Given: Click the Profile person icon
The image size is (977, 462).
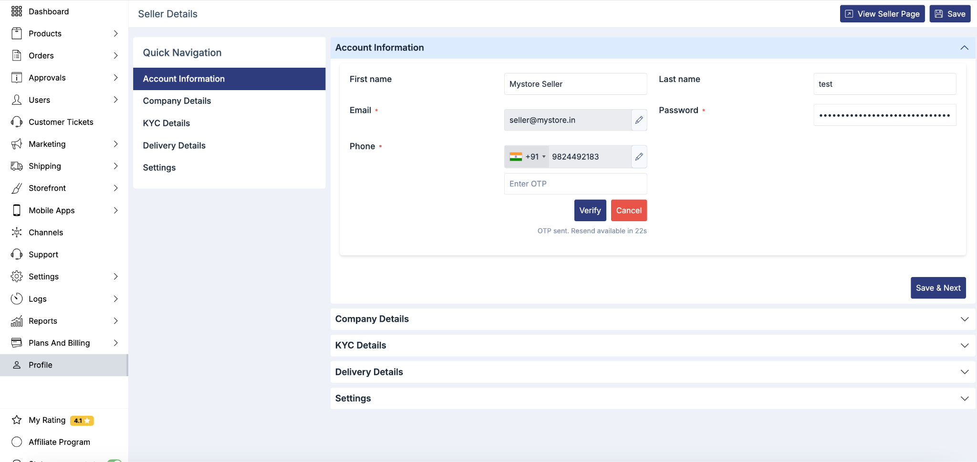Looking at the screenshot, I should [x=17, y=365].
